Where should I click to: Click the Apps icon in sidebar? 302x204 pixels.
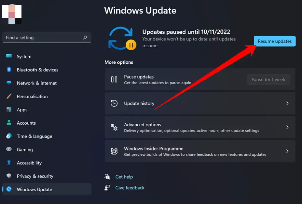pos(9,109)
